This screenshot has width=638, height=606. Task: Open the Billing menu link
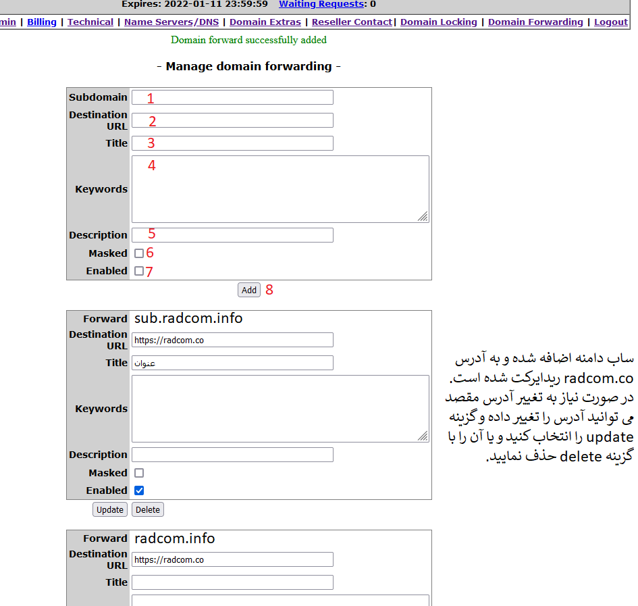tap(42, 22)
